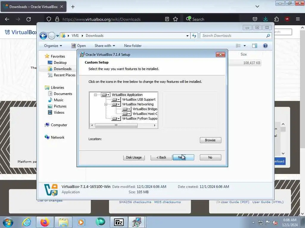Open VirtualBox Bridged networking feature dropdown
Screen dimensions: 305x228
[x=126, y=109]
